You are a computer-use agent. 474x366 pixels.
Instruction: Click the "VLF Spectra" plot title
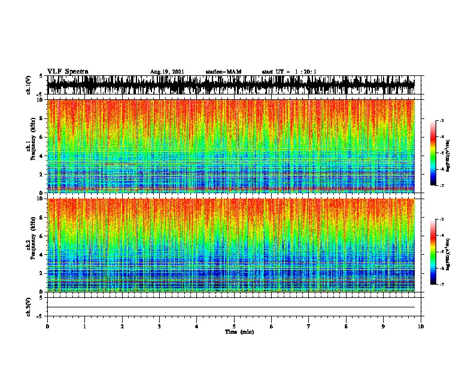point(68,72)
